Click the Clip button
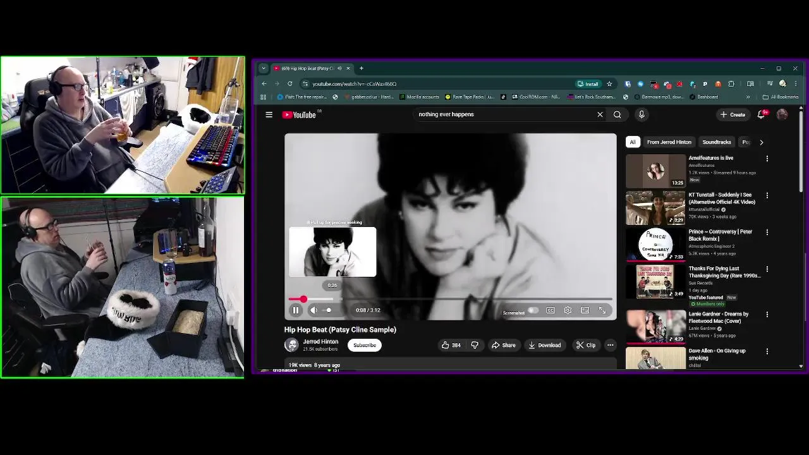 pyautogui.click(x=586, y=345)
